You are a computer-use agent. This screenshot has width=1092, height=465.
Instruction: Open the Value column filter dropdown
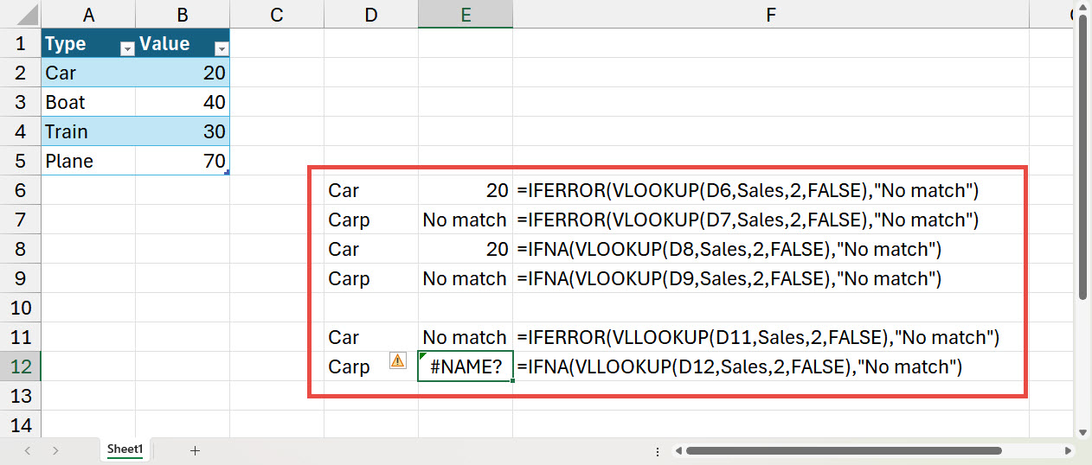point(221,49)
